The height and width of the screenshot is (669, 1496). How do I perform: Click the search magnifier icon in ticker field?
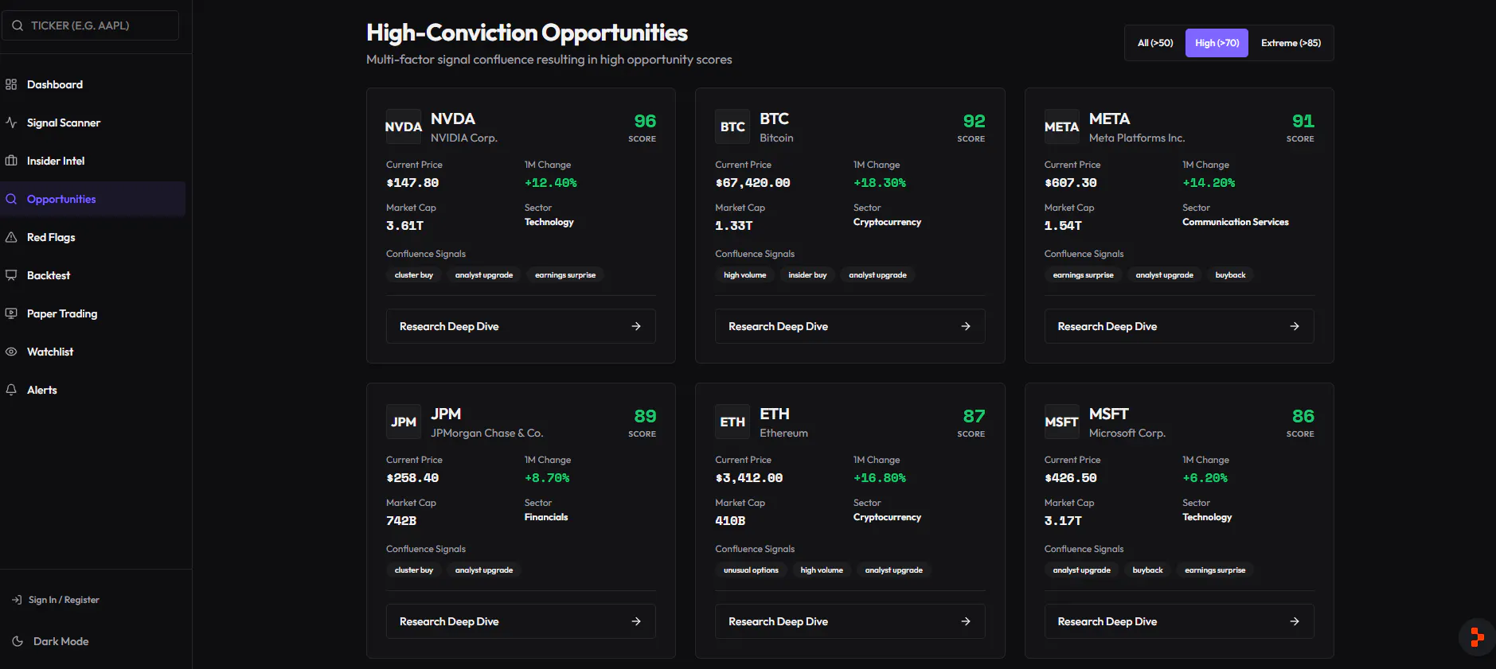click(x=18, y=25)
